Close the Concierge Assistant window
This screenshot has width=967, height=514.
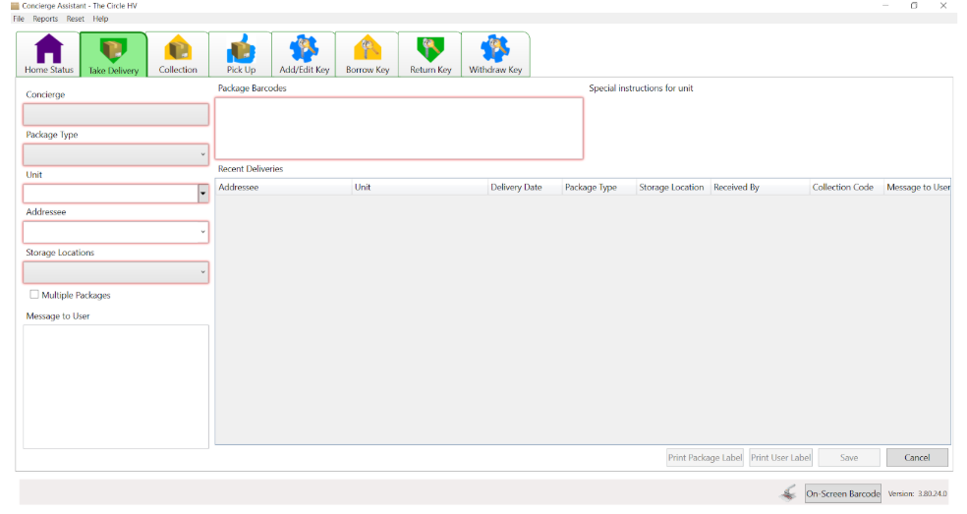tap(943, 6)
